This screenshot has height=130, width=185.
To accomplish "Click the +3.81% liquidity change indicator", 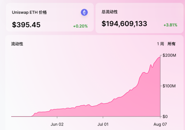I will click(170, 25).
